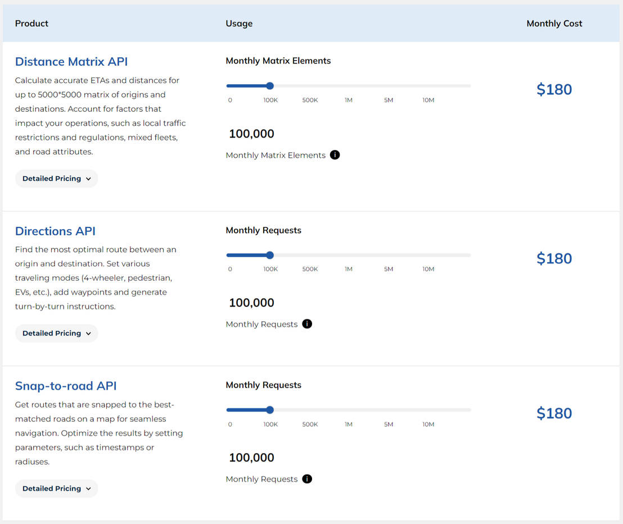Click the Monthly Cost column header
The image size is (623, 524).
point(554,23)
